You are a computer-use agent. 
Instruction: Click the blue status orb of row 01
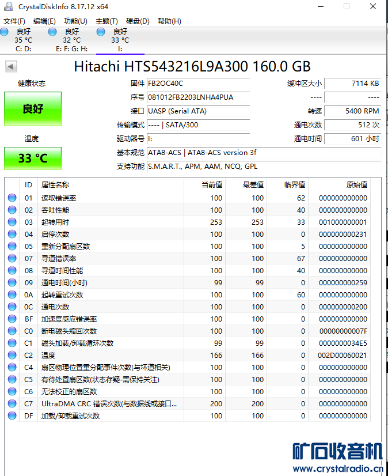pos(12,198)
